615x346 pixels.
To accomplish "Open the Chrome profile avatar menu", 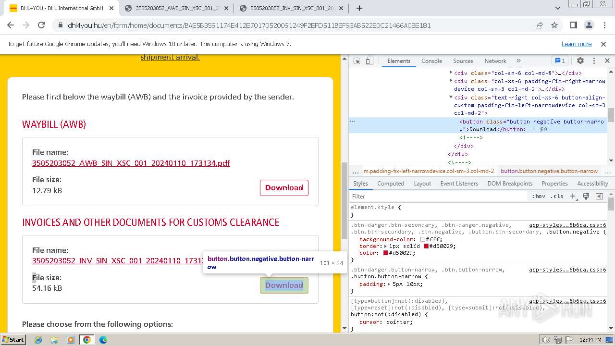I will [589, 25].
